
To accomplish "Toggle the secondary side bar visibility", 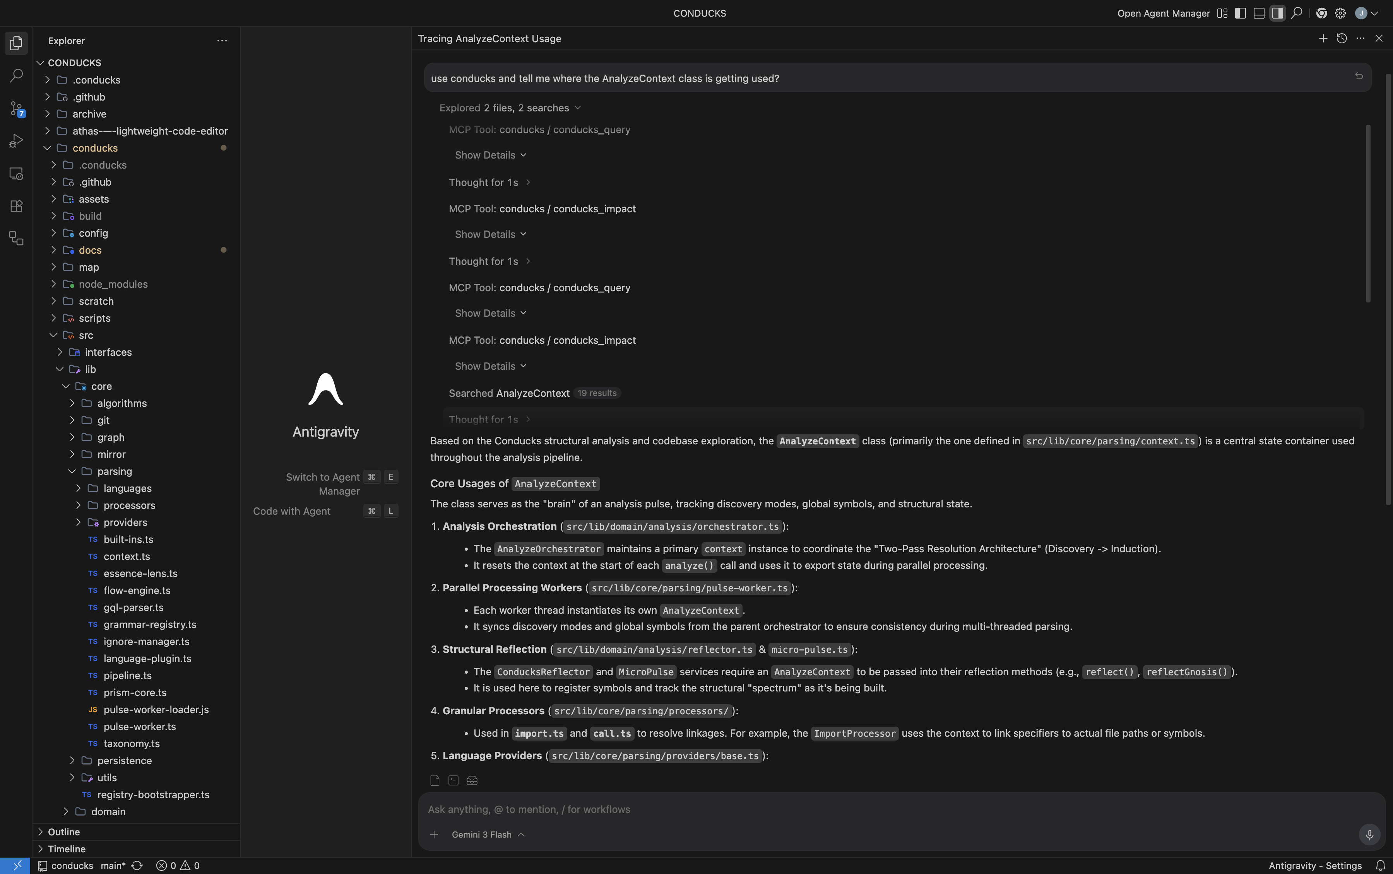I will (1277, 13).
